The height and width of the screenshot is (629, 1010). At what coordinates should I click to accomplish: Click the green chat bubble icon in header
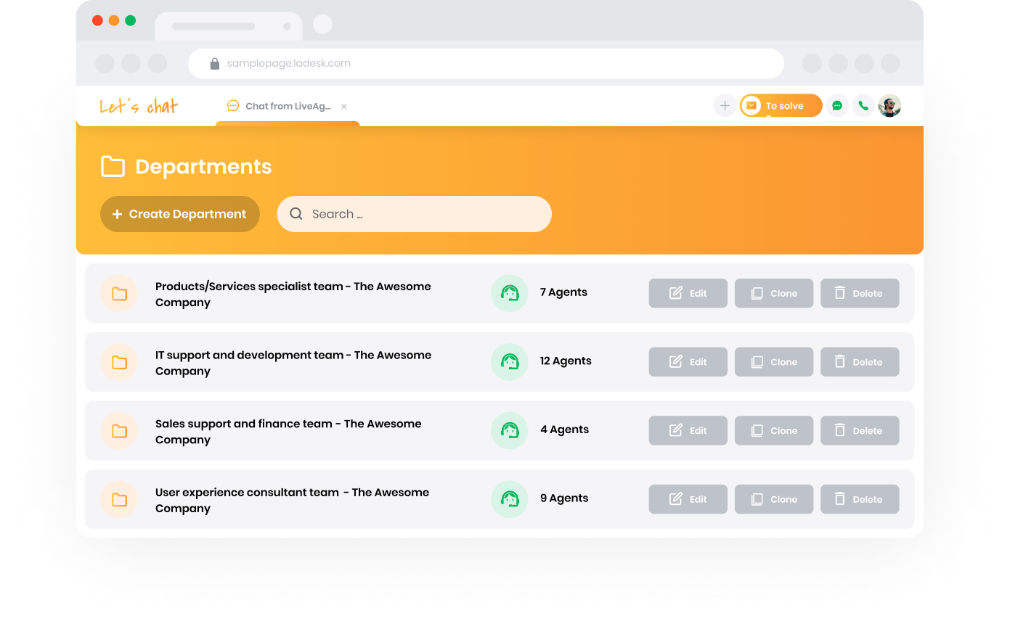[x=837, y=106]
